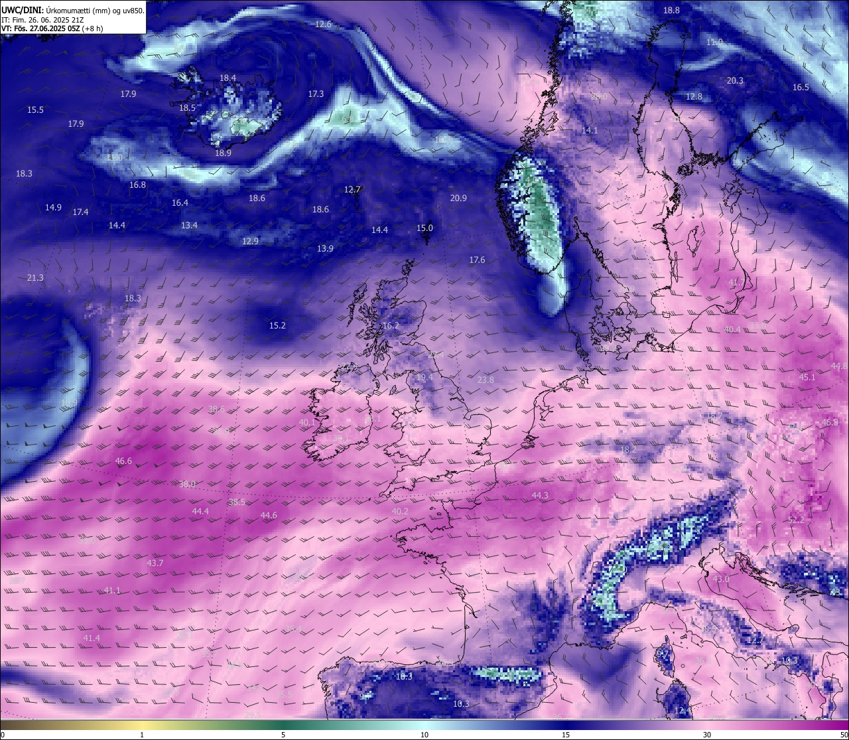
Task: Select the 18.4 value over Iceland
Action: 228,78
